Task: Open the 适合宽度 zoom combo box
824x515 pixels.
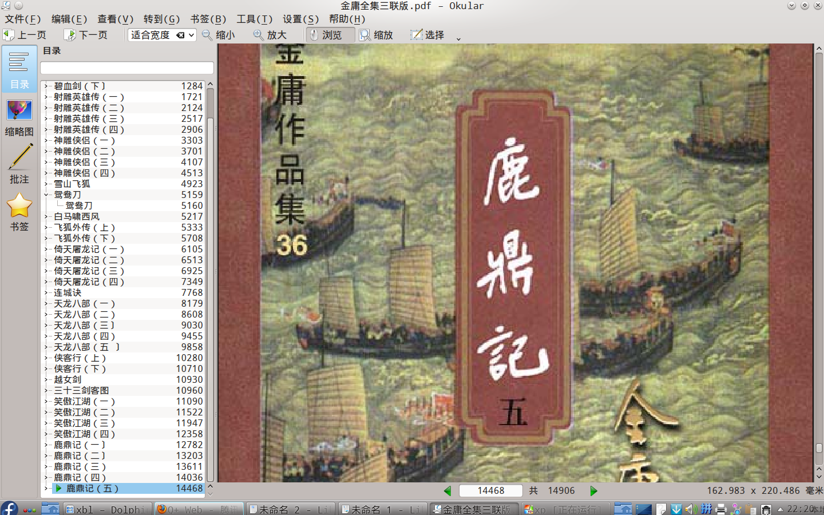Action: tap(162, 35)
